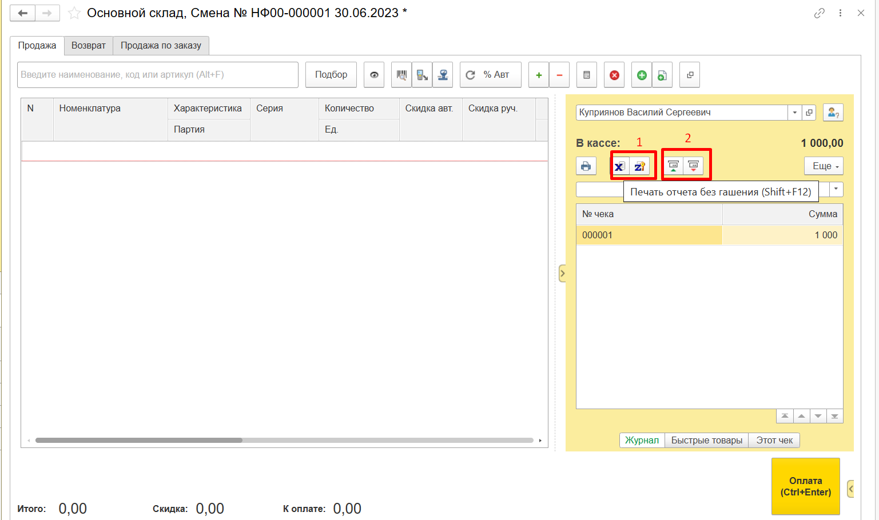Screen dimensions: 879x520
Task: Focus the product name search field
Action: coord(158,75)
